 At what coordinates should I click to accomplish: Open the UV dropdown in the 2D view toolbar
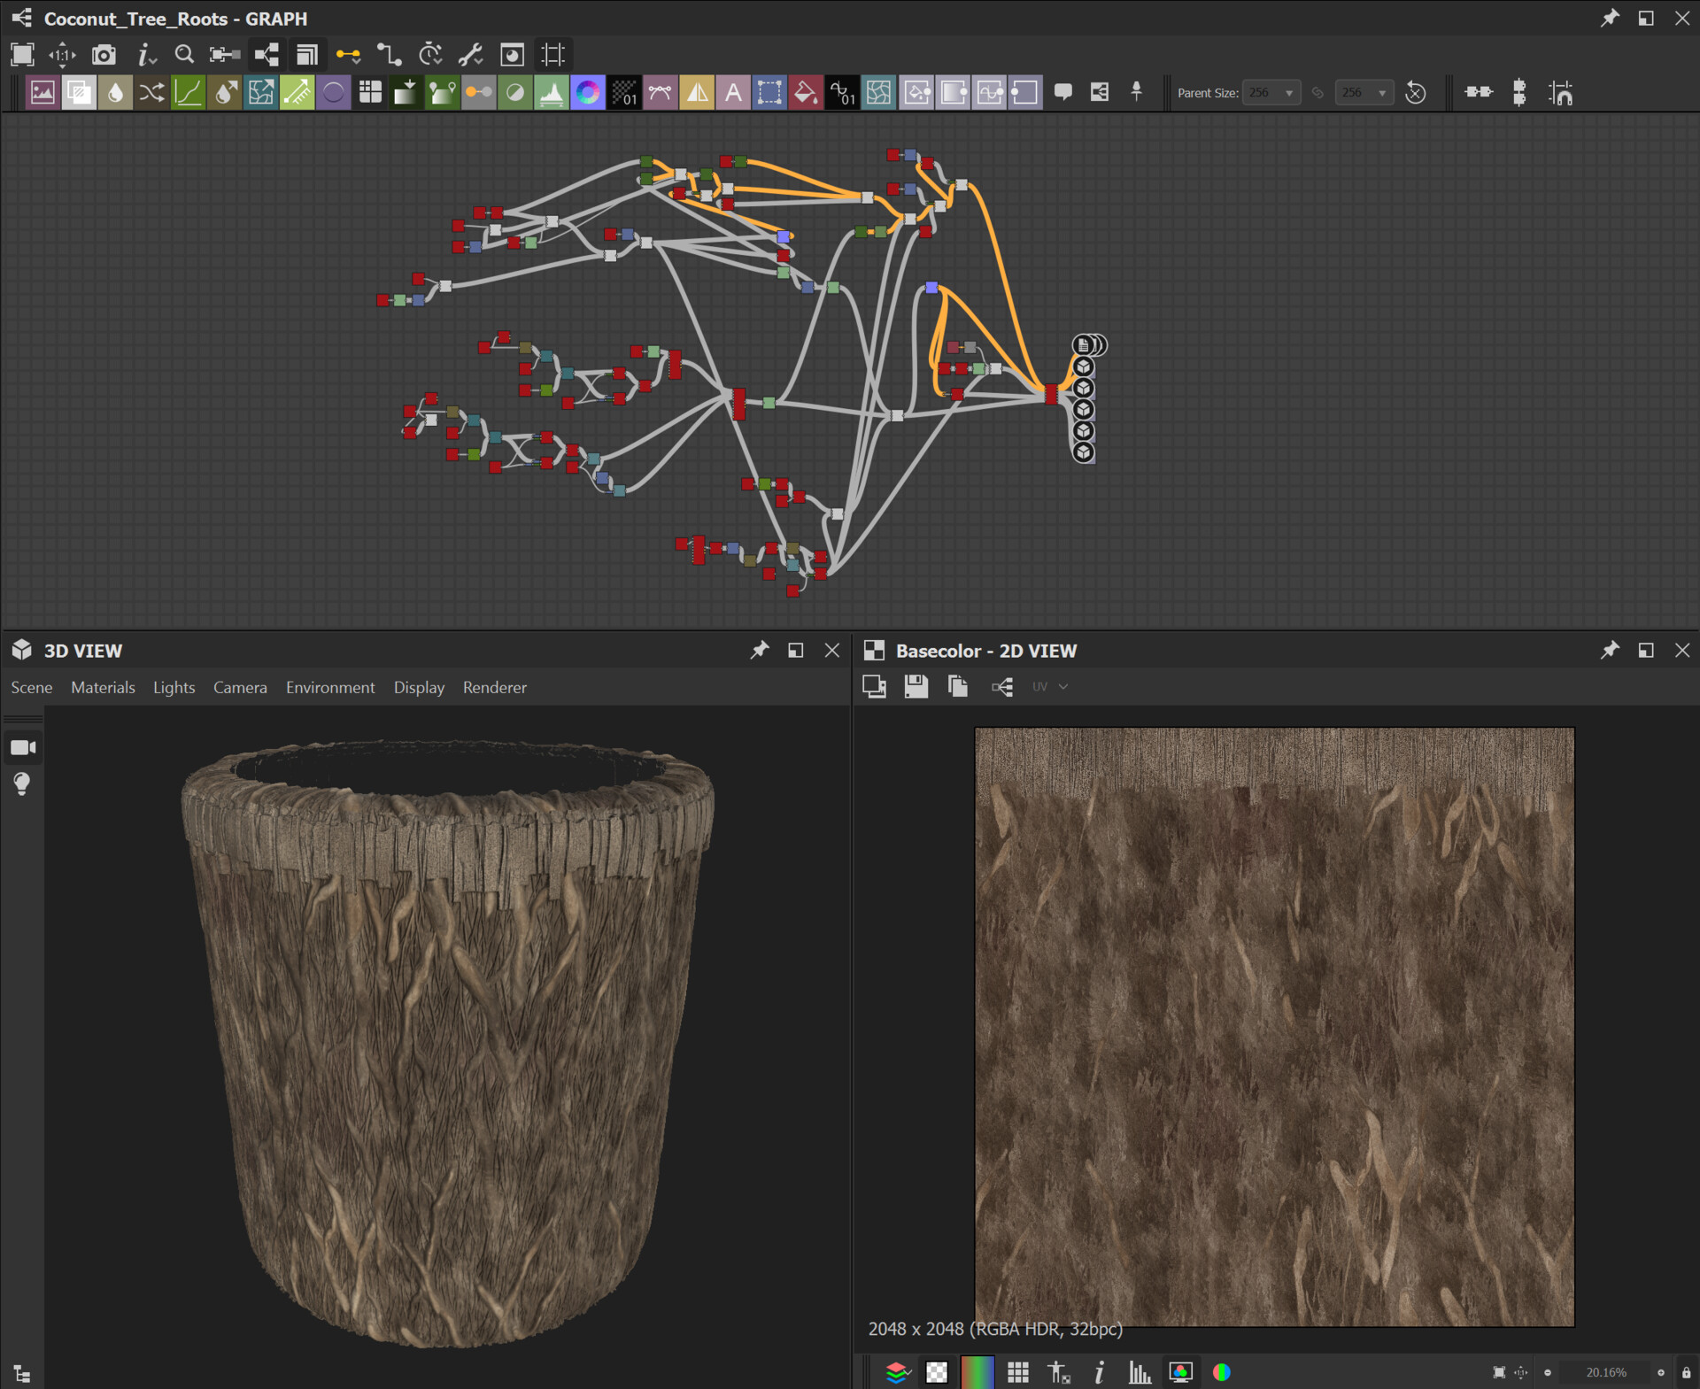click(1050, 686)
